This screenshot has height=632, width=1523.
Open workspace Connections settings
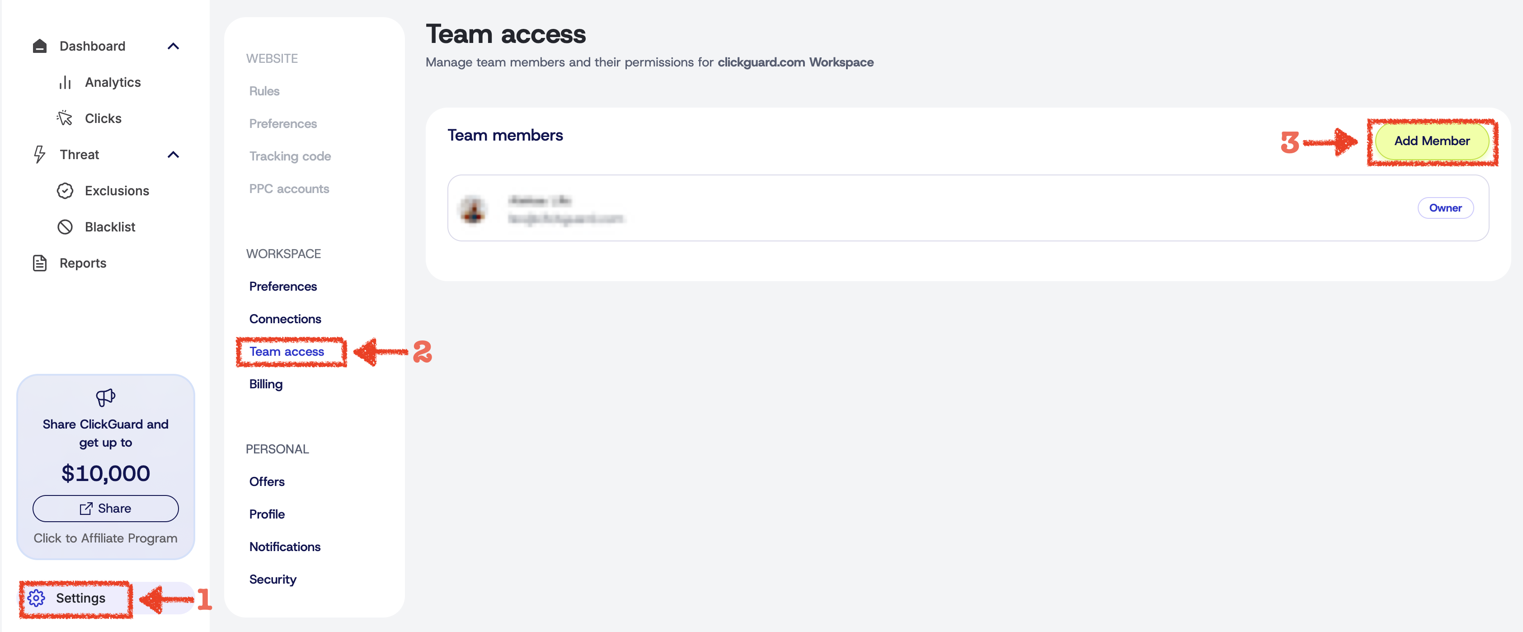[x=285, y=319]
